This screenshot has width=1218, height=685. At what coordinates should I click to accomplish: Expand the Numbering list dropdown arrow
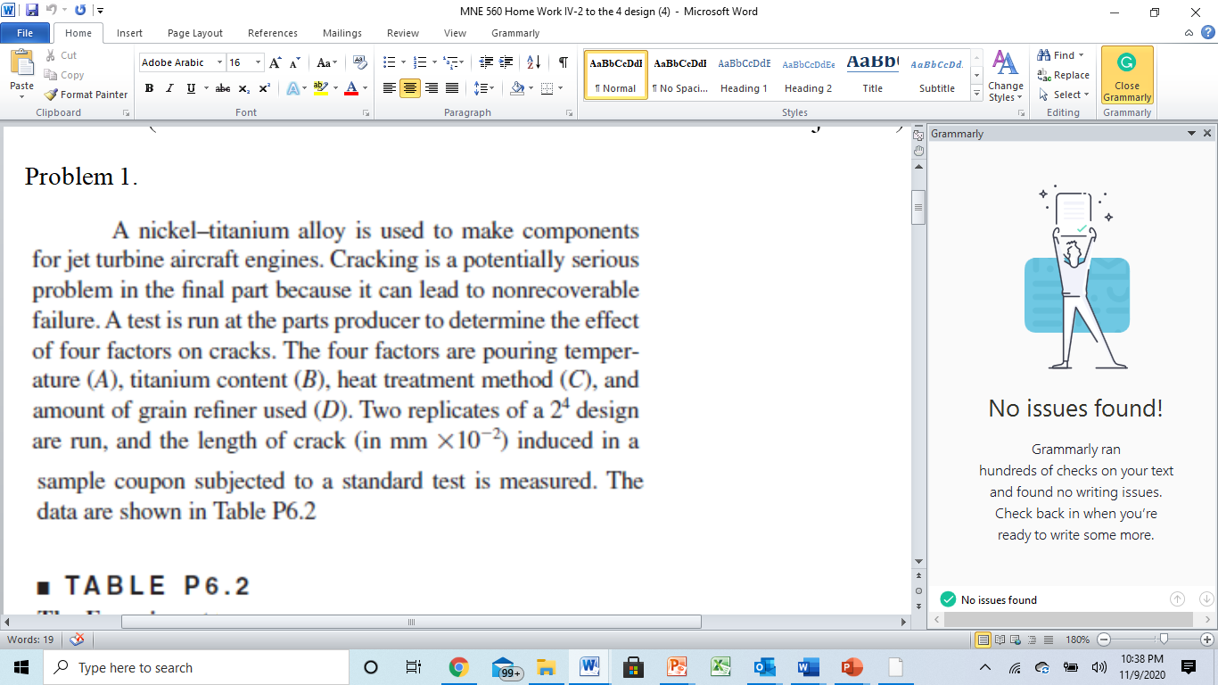[432, 62]
